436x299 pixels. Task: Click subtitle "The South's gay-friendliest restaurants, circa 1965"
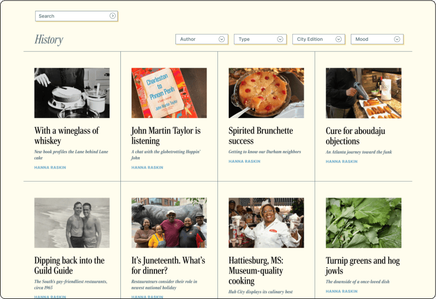[71, 285]
